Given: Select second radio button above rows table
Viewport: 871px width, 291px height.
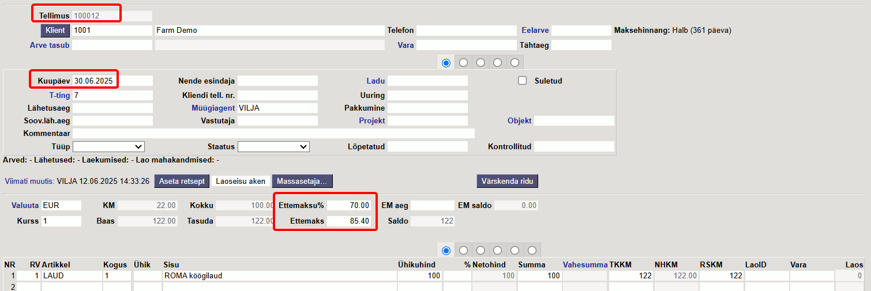Looking at the screenshot, I should 463,250.
